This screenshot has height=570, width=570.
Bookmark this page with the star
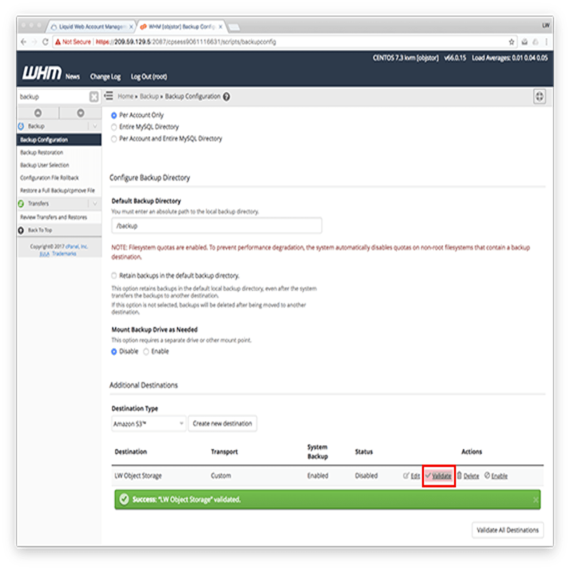click(512, 42)
